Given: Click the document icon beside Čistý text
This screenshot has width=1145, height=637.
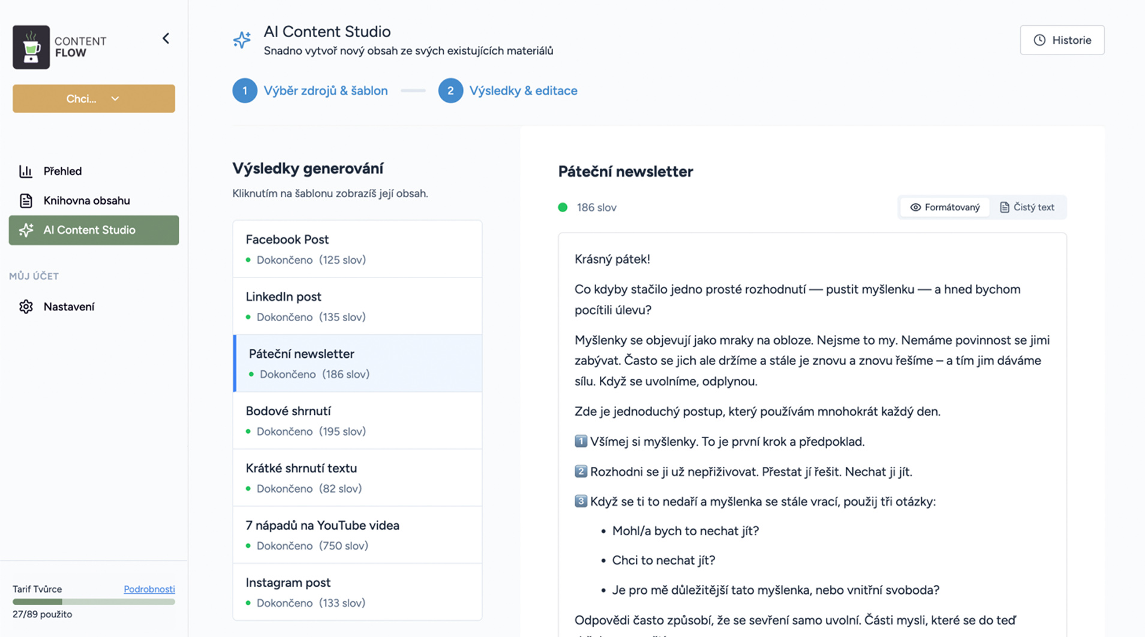Looking at the screenshot, I should (x=1004, y=207).
